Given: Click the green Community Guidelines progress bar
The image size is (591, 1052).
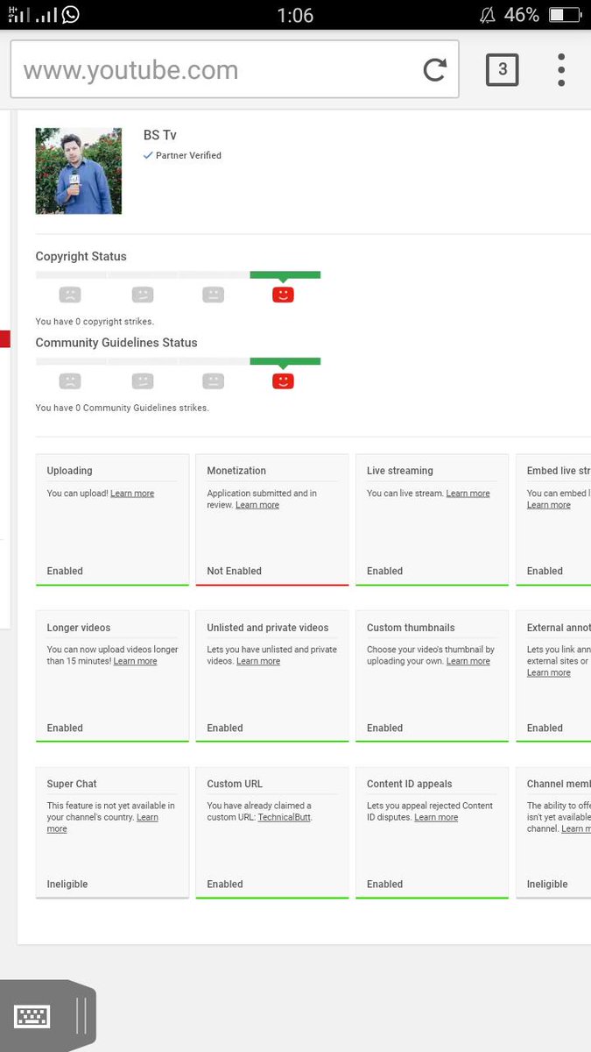Looking at the screenshot, I should pyautogui.click(x=285, y=361).
